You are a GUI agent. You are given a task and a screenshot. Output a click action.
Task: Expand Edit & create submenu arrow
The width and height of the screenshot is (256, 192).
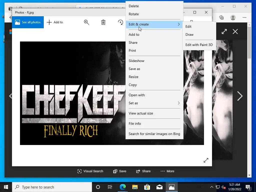click(x=178, y=24)
